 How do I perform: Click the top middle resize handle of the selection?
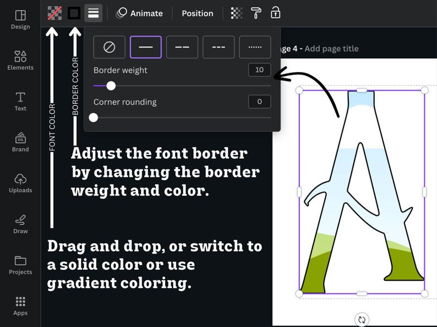pos(362,90)
